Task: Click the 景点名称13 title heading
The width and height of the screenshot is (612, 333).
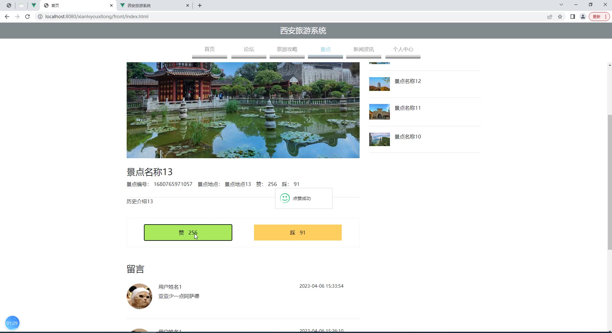Action: coord(150,172)
